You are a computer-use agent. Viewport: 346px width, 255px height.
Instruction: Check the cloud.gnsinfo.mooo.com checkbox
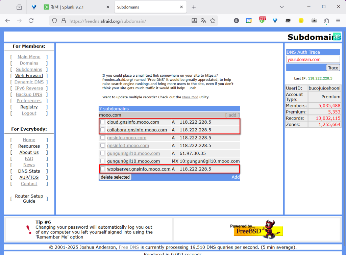(103, 122)
